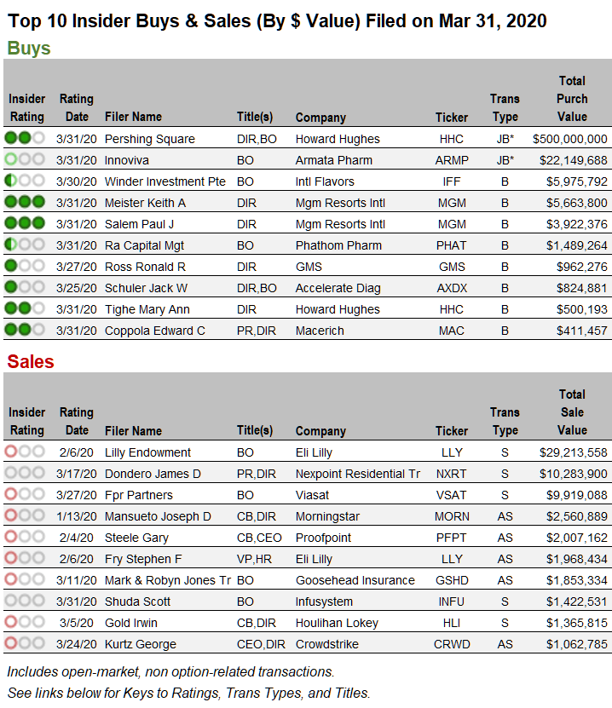Image resolution: width=612 pixels, height=708 pixels.
Task: Click the MORN ticker symbol
Action: 452,516
